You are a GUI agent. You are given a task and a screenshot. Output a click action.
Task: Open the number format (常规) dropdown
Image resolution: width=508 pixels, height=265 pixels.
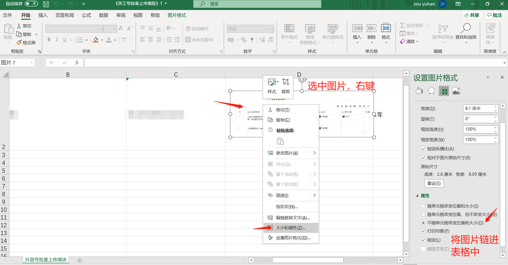point(272,29)
